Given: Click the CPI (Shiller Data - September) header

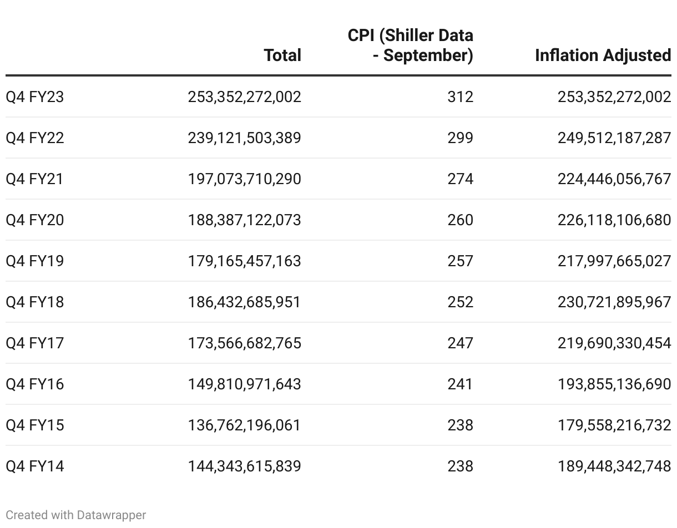Looking at the screenshot, I should [x=411, y=45].
